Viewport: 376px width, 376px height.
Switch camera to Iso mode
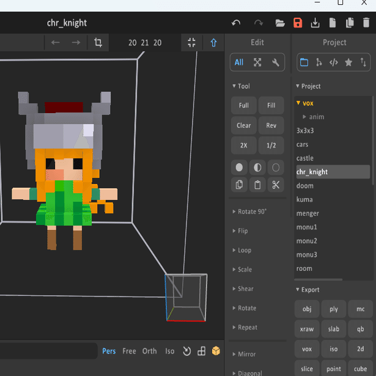pyautogui.click(x=170, y=351)
